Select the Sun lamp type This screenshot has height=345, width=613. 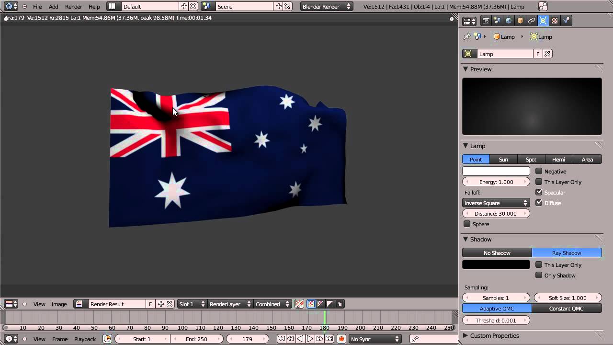tap(503, 159)
